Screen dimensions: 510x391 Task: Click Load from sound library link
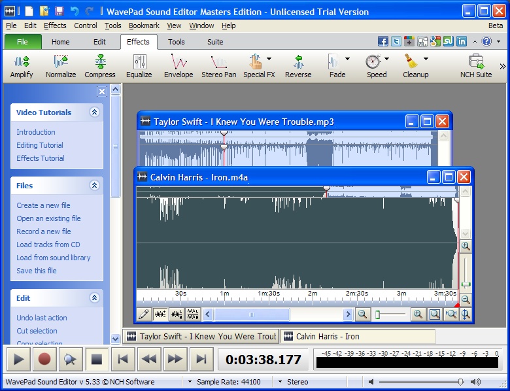[x=54, y=258]
